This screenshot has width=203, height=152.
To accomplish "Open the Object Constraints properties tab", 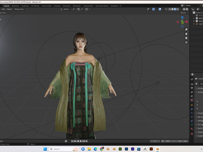I will 192,121.
